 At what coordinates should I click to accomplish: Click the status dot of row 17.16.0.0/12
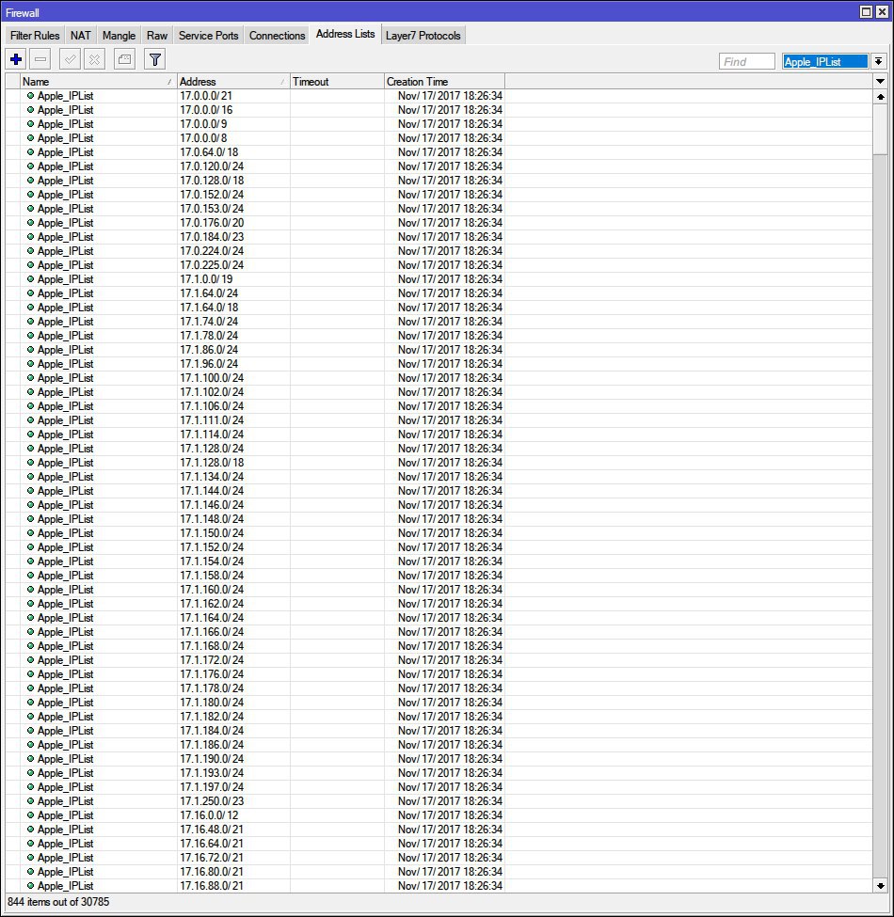coord(30,814)
